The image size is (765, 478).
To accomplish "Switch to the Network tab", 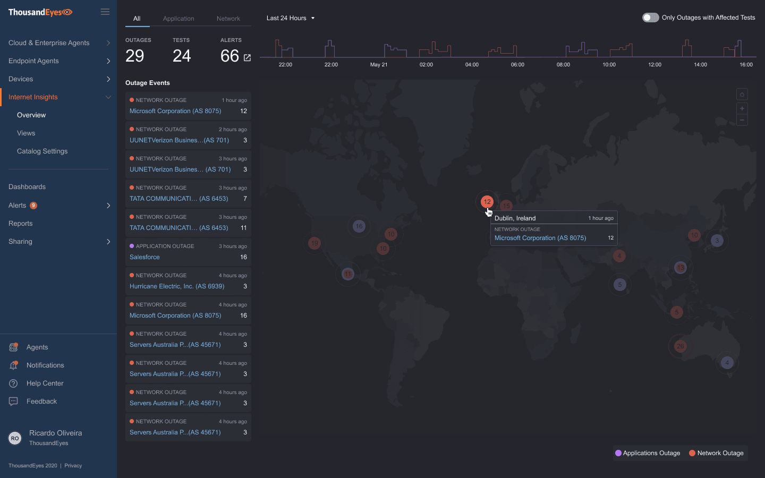I will [x=228, y=18].
